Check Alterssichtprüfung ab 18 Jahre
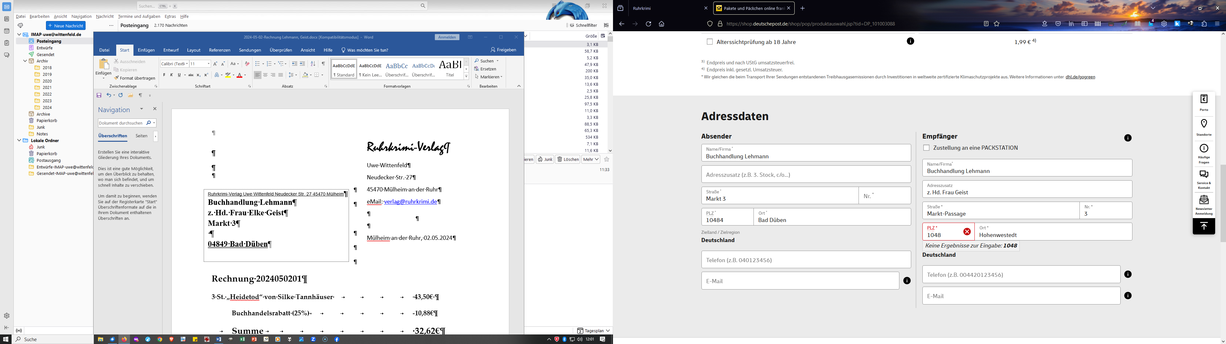 (710, 42)
